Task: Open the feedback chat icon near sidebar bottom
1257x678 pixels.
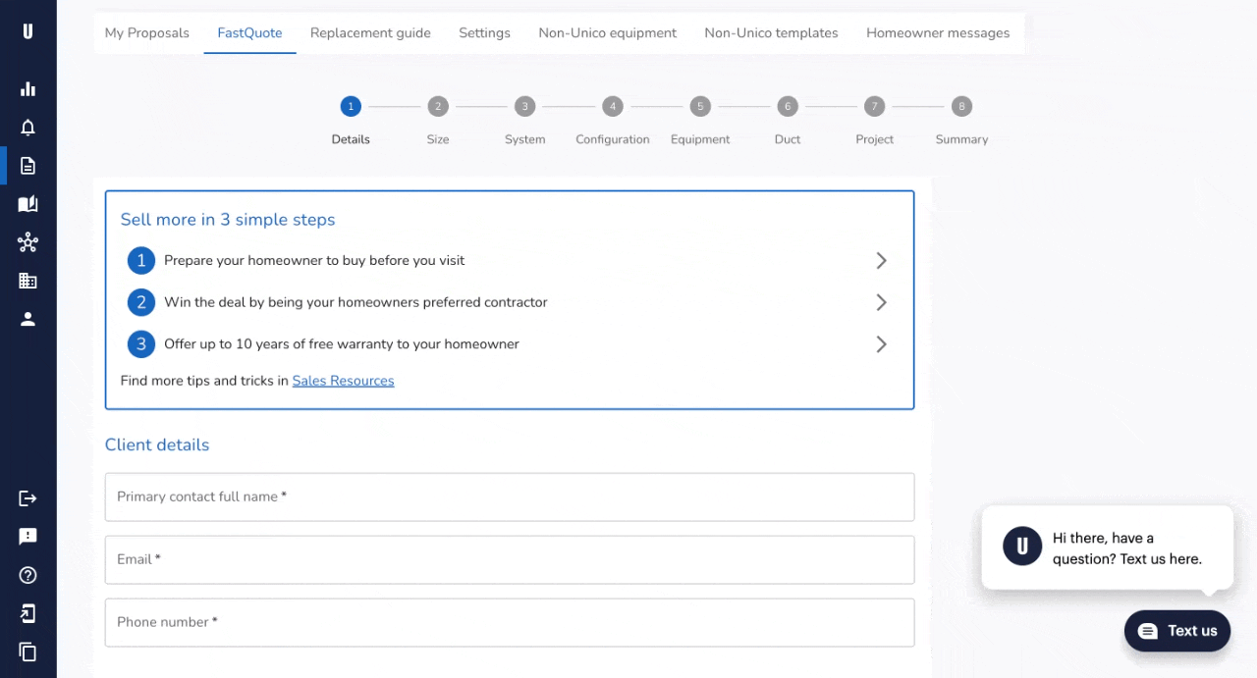Action: coord(28,536)
